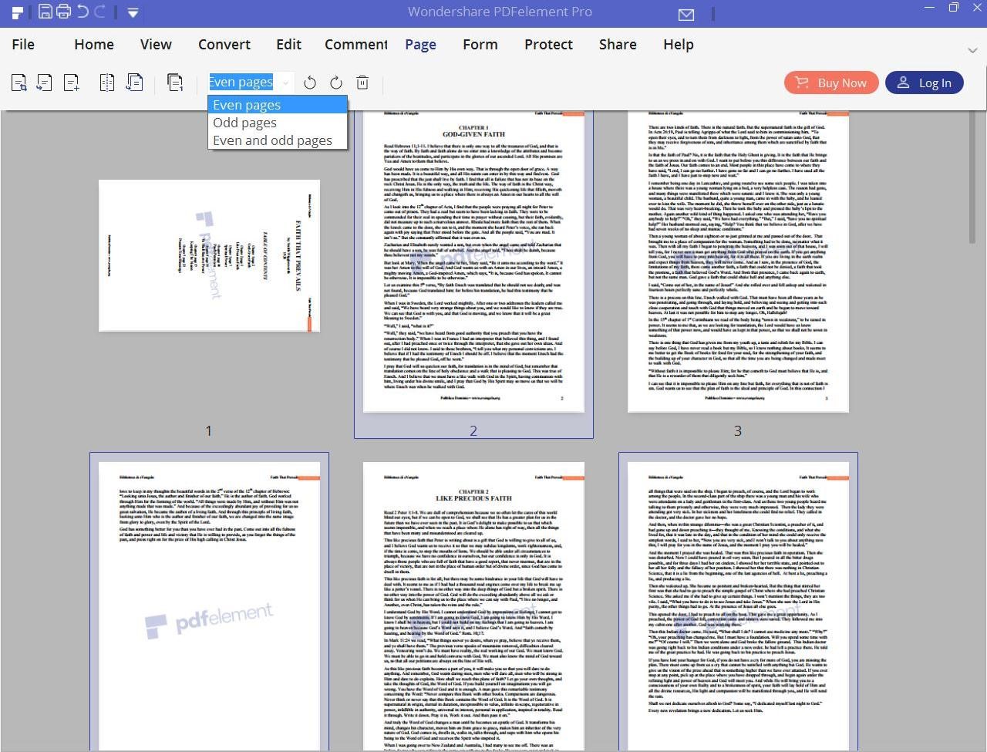
Task: Click the Buy Now button
Action: (x=831, y=83)
